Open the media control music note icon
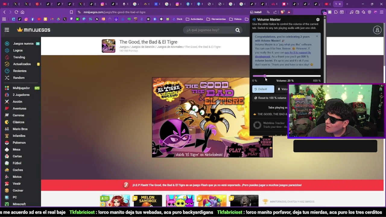Image resolution: width=386 pixels, height=217 pixels. click(x=351, y=12)
